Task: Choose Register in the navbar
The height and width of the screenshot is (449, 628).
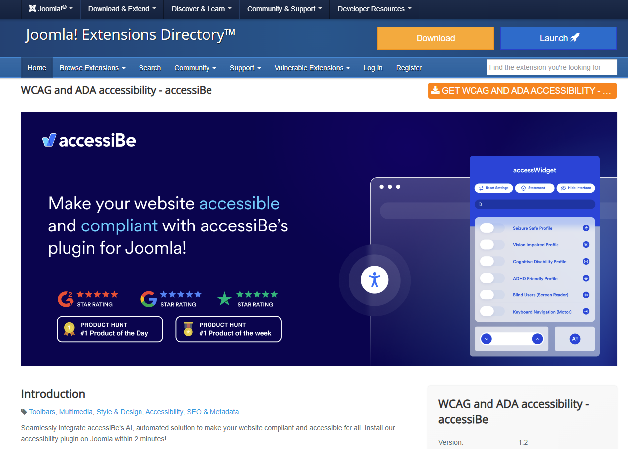Action: point(409,68)
